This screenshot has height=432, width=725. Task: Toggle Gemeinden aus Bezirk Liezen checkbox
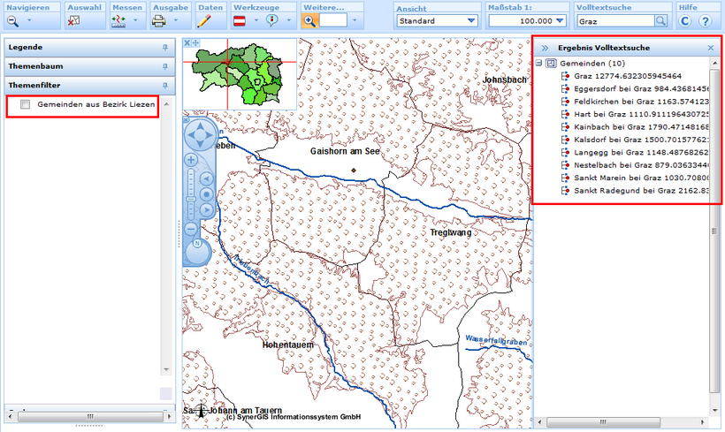pyautogui.click(x=26, y=105)
